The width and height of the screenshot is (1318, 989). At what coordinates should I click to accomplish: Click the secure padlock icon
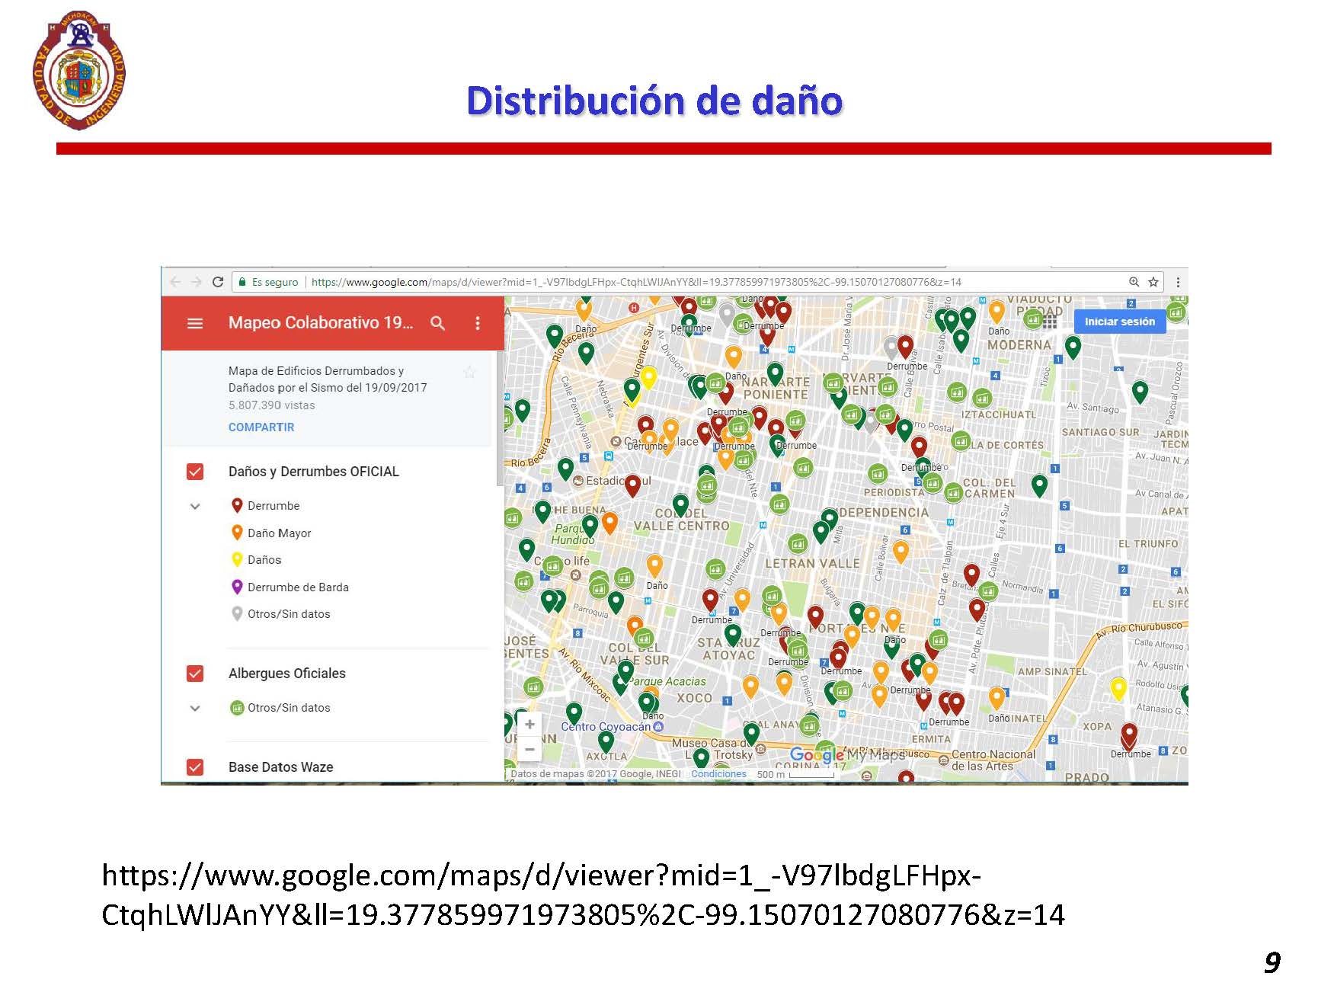pos(242,282)
